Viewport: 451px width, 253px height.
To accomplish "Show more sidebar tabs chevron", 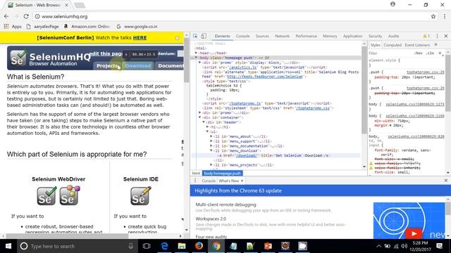I will pyautogui.click(x=435, y=45).
